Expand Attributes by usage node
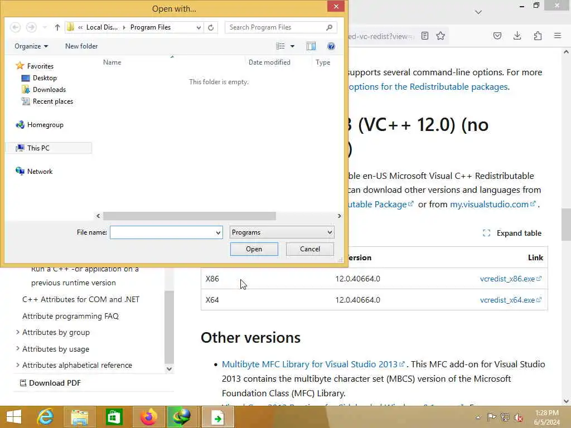571x428 pixels. pos(17,349)
